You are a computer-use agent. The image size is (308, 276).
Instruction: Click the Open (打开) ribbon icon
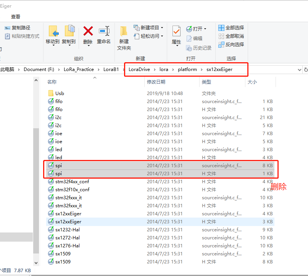click(x=189, y=29)
